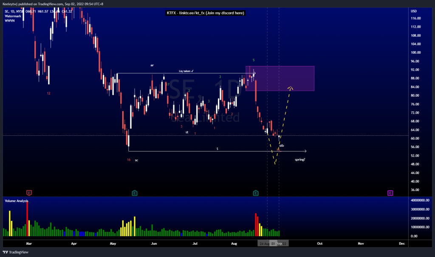Viewport: 435px width, 257px height.
Task: Select the Watermark text in the top-left legend
Action: tap(13, 16)
